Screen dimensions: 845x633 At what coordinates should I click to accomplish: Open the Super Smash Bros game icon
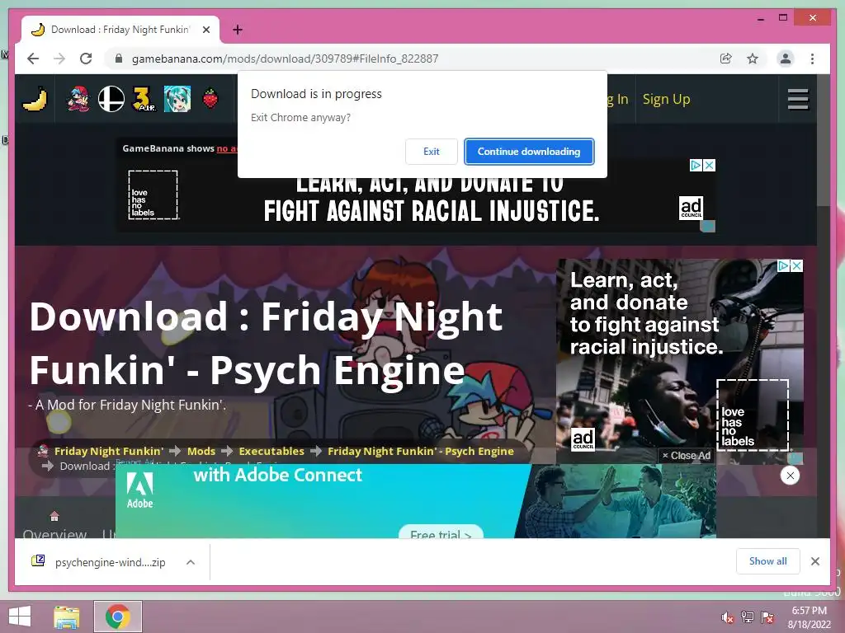coord(111,99)
